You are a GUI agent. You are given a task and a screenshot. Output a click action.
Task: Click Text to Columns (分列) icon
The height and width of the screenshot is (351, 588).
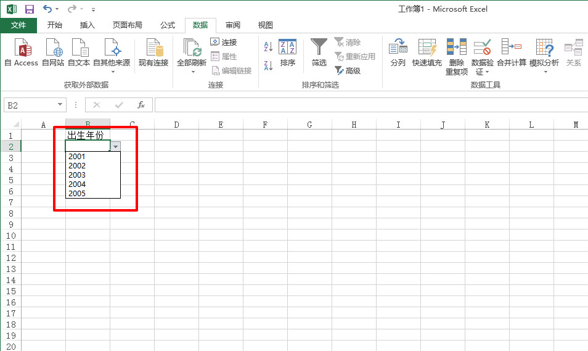coord(398,52)
